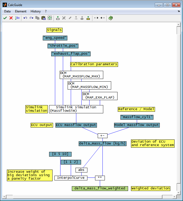Image resolution: width=183 pixels, height=201 pixels.
Task: Click the left arrow toolbar icon
Action: tap(102, 18)
